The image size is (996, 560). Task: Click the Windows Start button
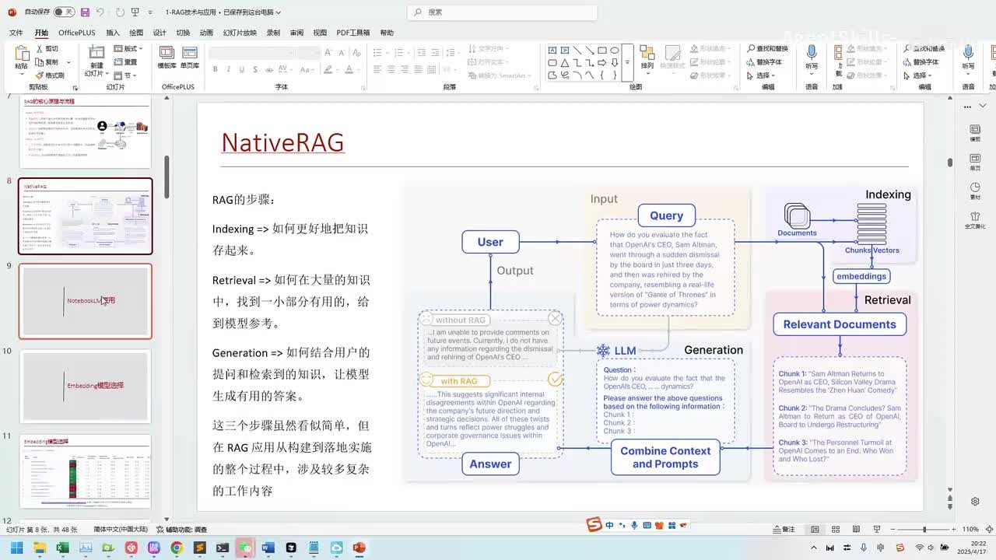pos(16,548)
